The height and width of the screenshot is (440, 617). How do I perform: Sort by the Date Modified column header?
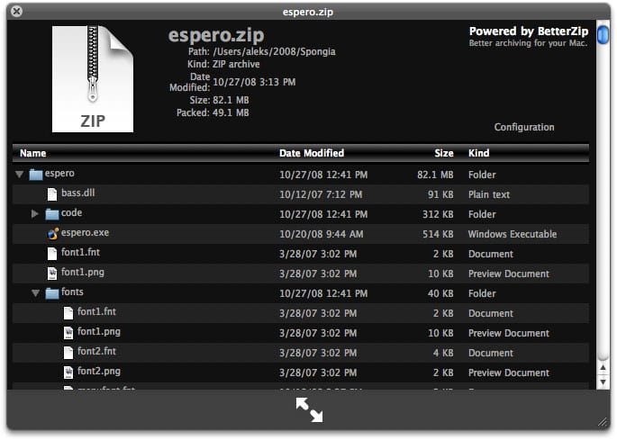(x=312, y=153)
